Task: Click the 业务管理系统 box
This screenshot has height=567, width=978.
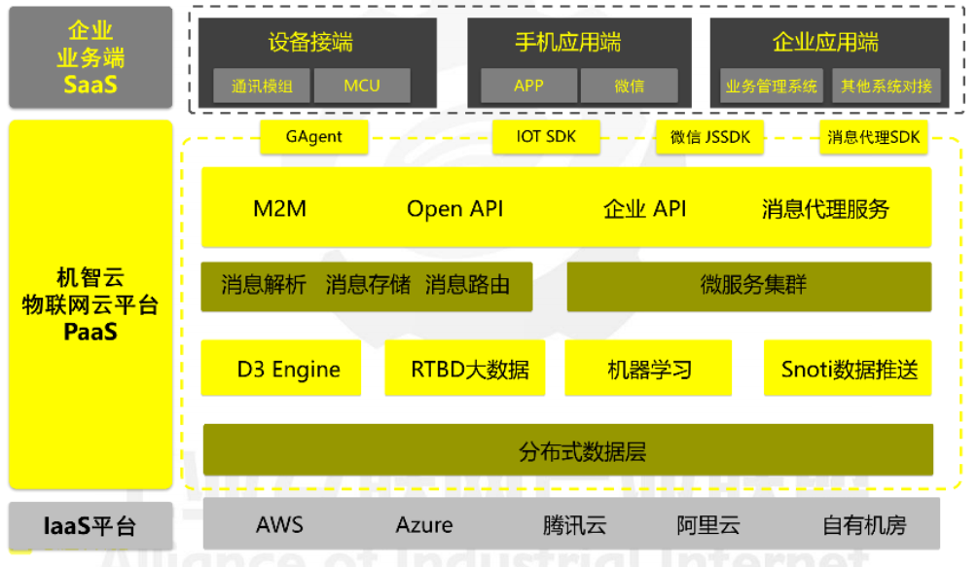Action: pos(772,86)
